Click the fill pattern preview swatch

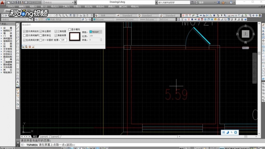[x=75, y=36]
